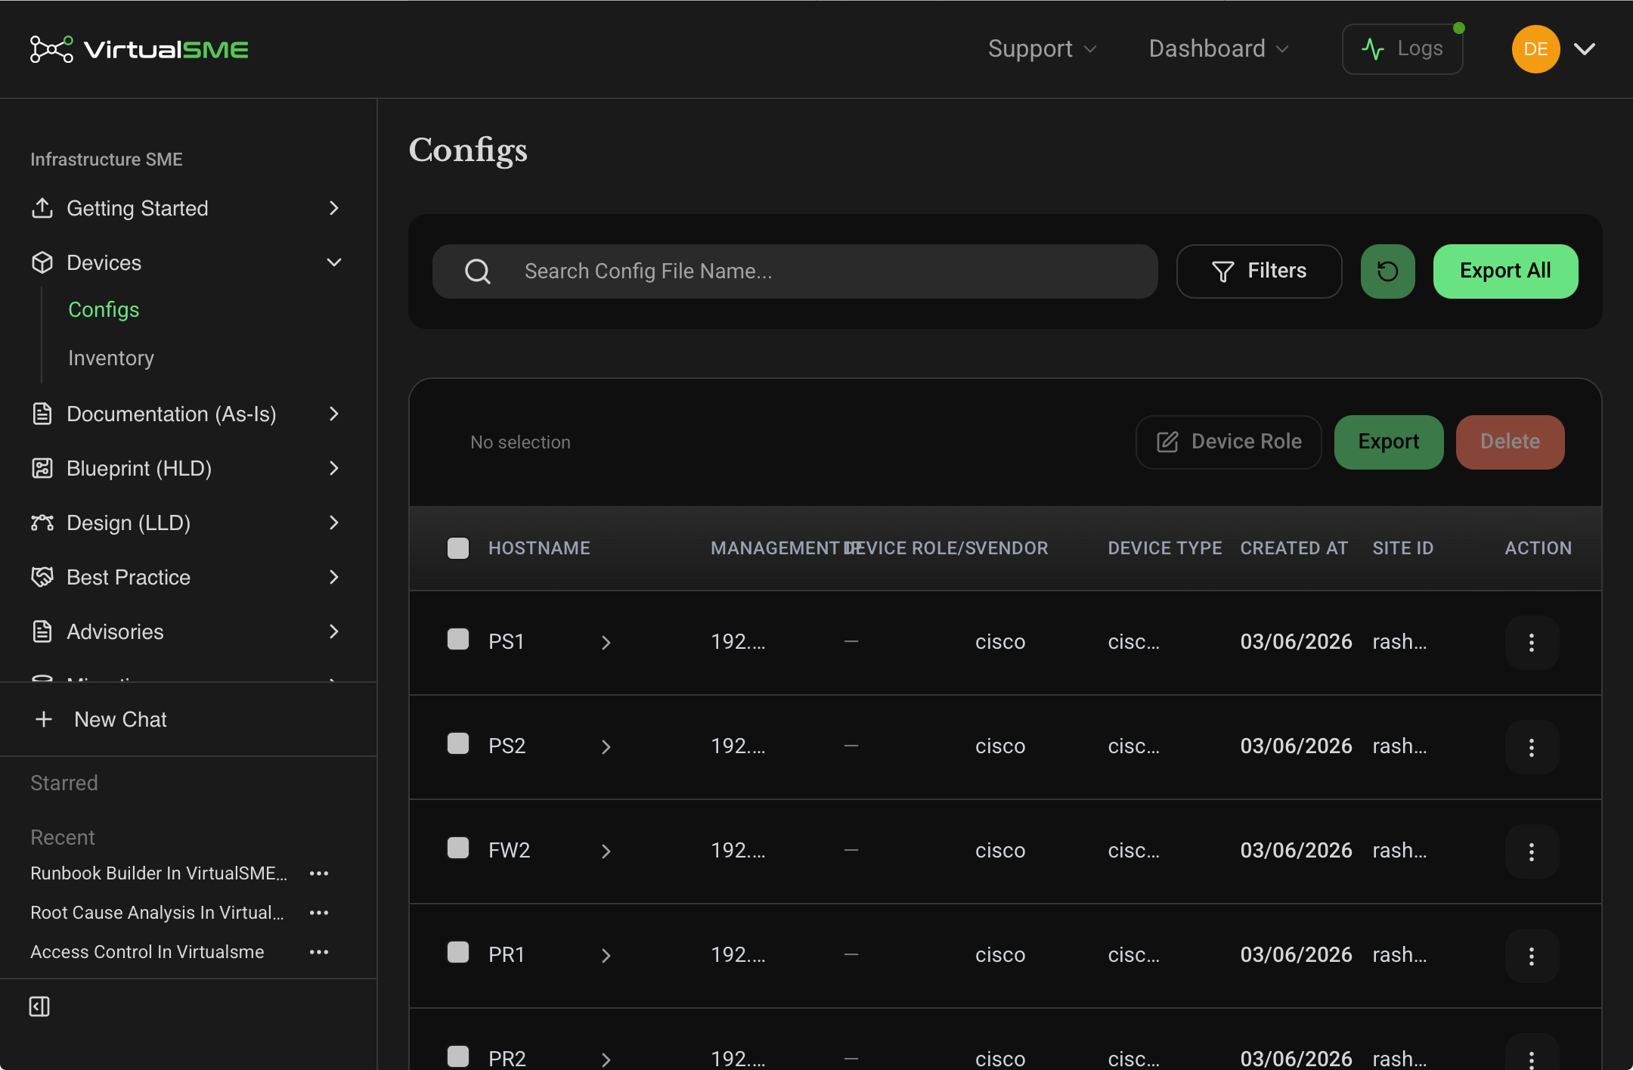This screenshot has height=1070, width=1633.
Task: Open user account dropdown arrow
Action: pyautogui.click(x=1585, y=49)
